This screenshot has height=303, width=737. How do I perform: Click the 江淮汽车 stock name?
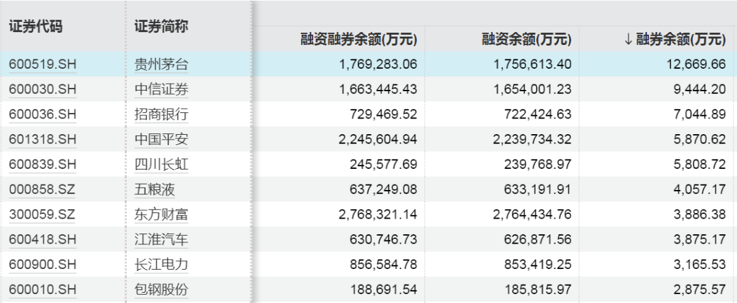(x=161, y=239)
